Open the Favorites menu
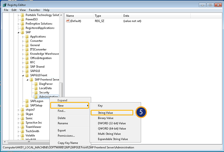224x152 pixels. point(34,10)
